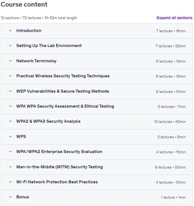Select WPA/WPA2 Enterprise Security Evaluation title
The width and height of the screenshot is (194, 206).
point(59,152)
